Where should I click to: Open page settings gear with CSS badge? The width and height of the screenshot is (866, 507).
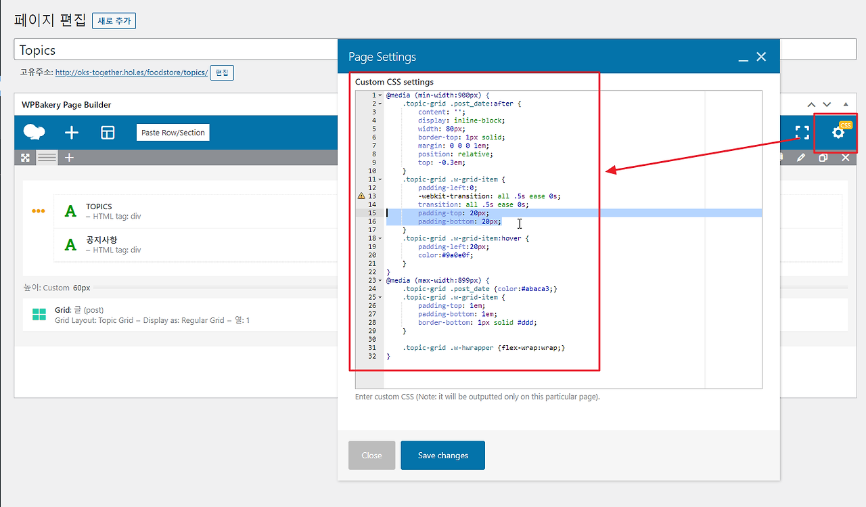[839, 132]
